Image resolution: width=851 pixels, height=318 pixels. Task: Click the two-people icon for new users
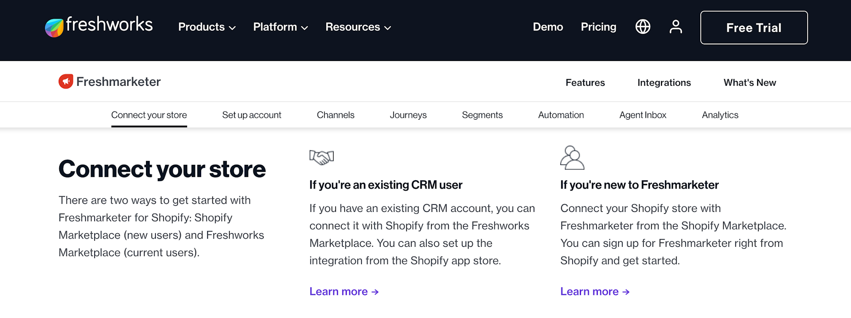572,158
